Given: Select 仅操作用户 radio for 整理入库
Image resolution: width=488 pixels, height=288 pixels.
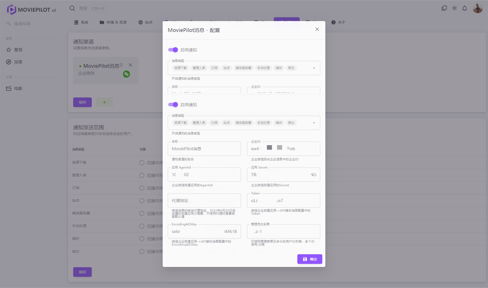Looking at the screenshot, I should (x=142, y=175).
